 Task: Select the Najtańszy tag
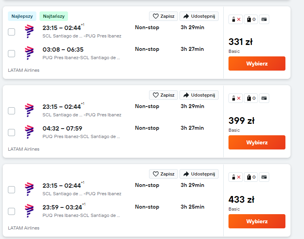point(54,16)
